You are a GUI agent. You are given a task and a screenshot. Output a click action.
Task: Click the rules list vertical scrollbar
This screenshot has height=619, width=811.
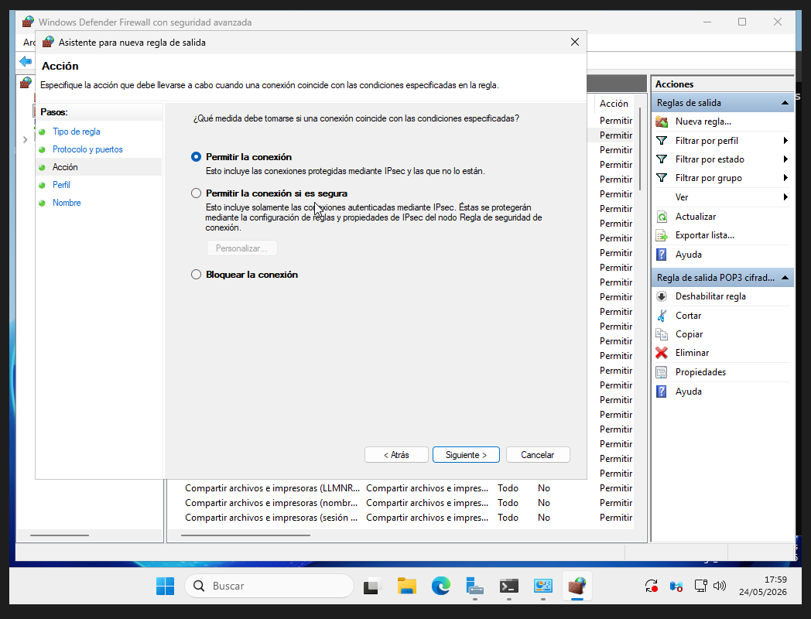point(640,149)
